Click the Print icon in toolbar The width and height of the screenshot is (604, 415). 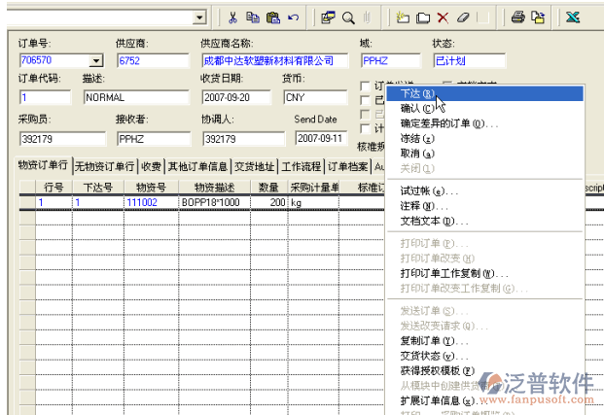(x=518, y=17)
